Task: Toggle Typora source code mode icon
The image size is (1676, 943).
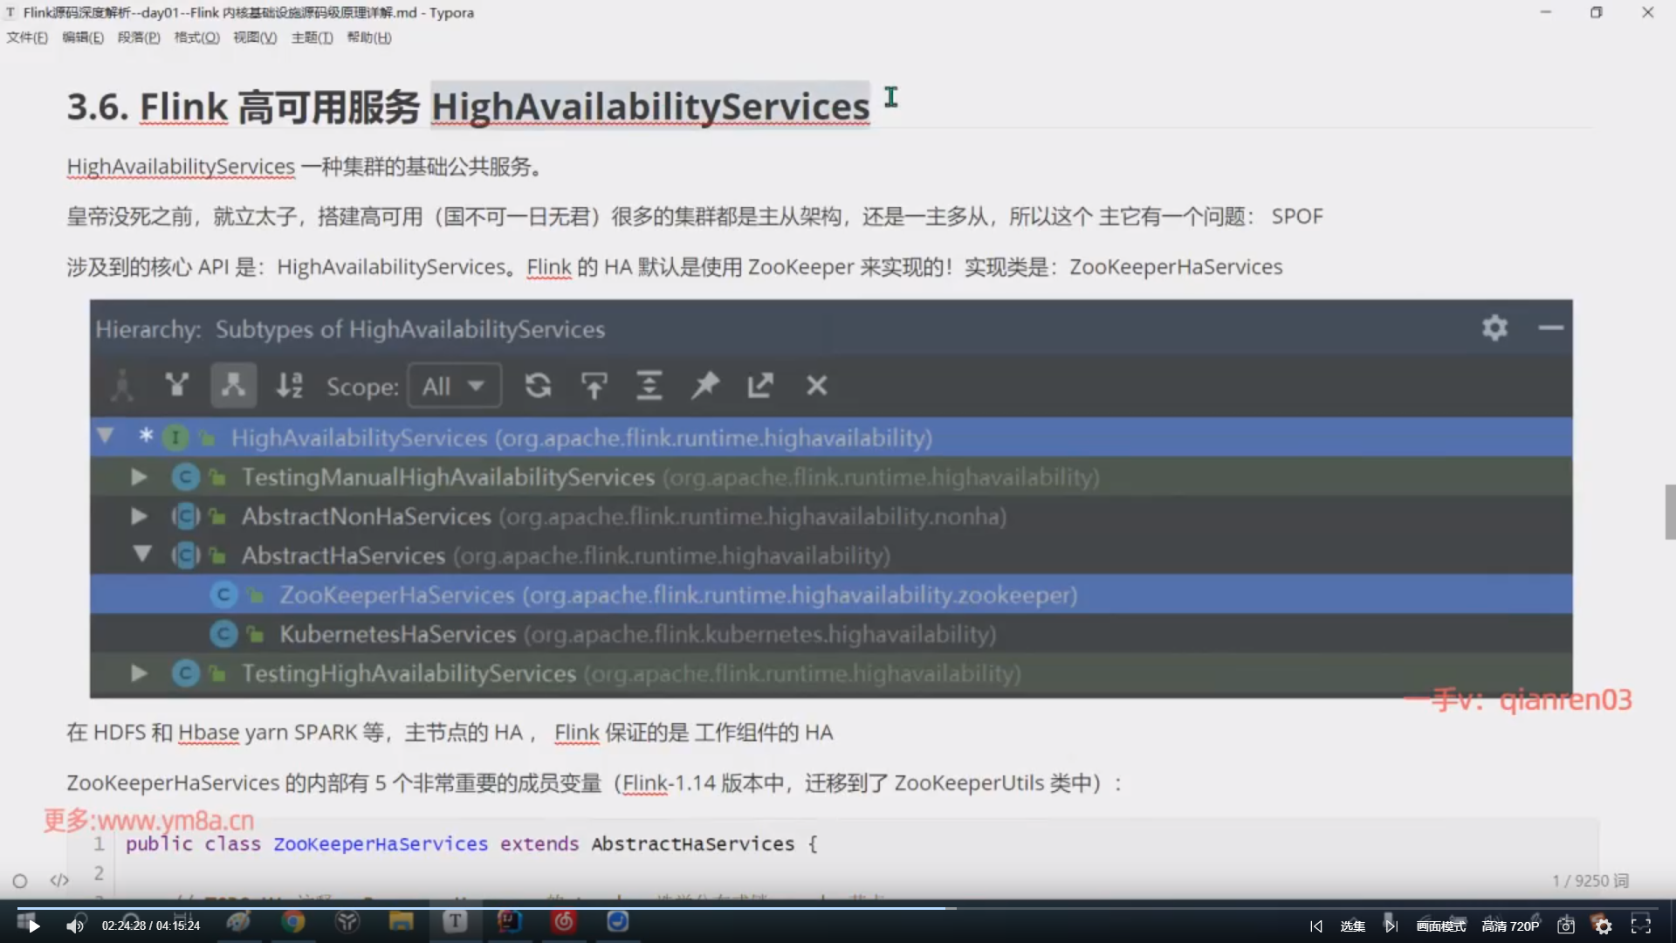Action: click(59, 881)
